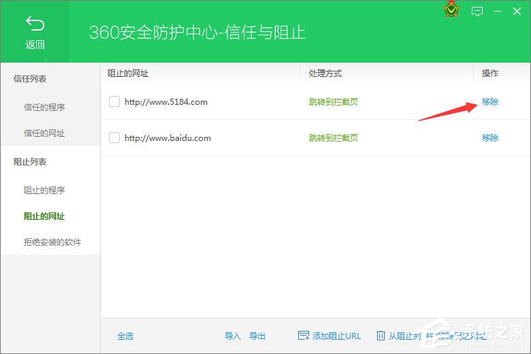Select 阻止的网址 in the sidebar
531x354 pixels.
44,216
